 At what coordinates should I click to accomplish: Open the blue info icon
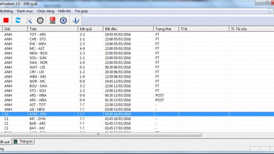click(x=76, y=20)
